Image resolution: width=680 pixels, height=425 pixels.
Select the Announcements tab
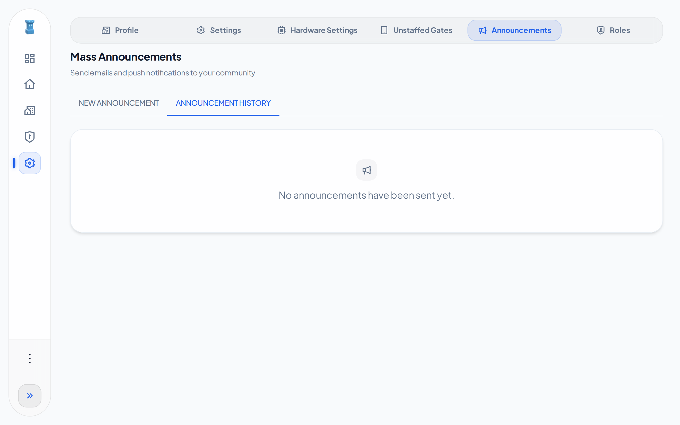click(x=515, y=30)
